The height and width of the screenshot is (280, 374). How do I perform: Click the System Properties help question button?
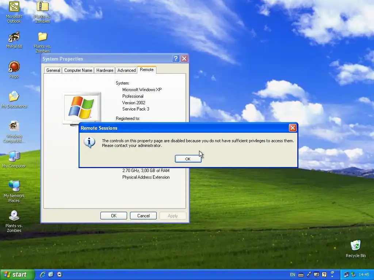point(176,59)
